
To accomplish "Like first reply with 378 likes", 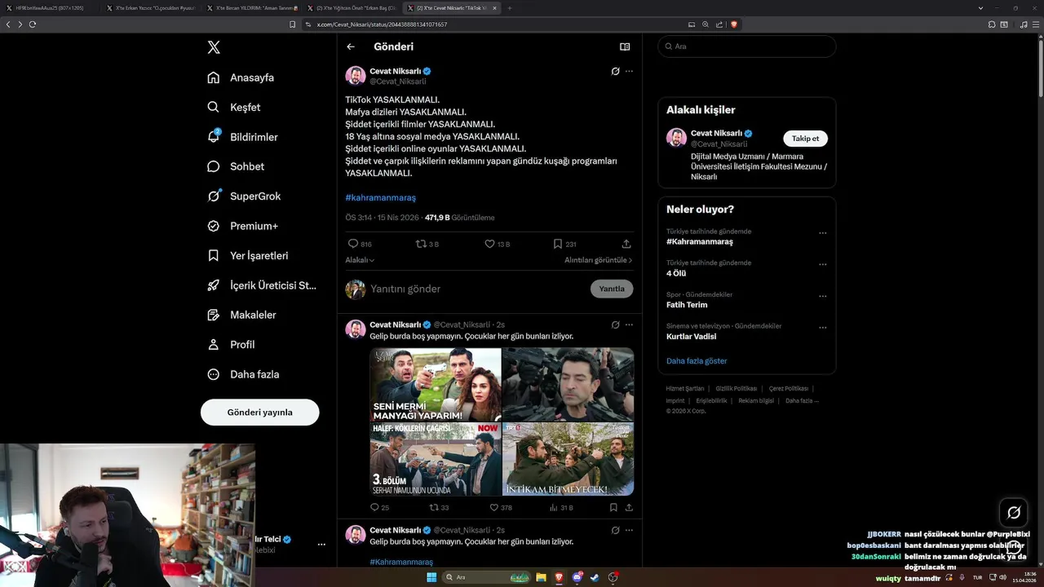I will [x=493, y=507].
